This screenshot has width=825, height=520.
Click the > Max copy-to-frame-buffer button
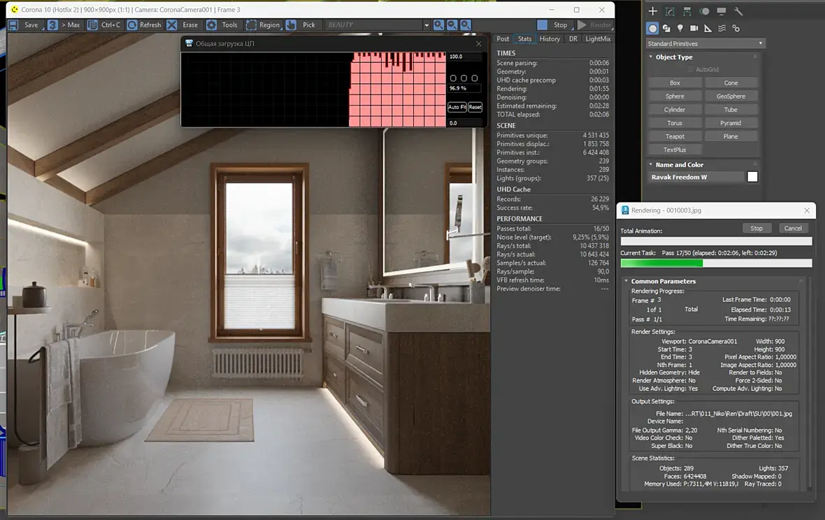[65, 24]
